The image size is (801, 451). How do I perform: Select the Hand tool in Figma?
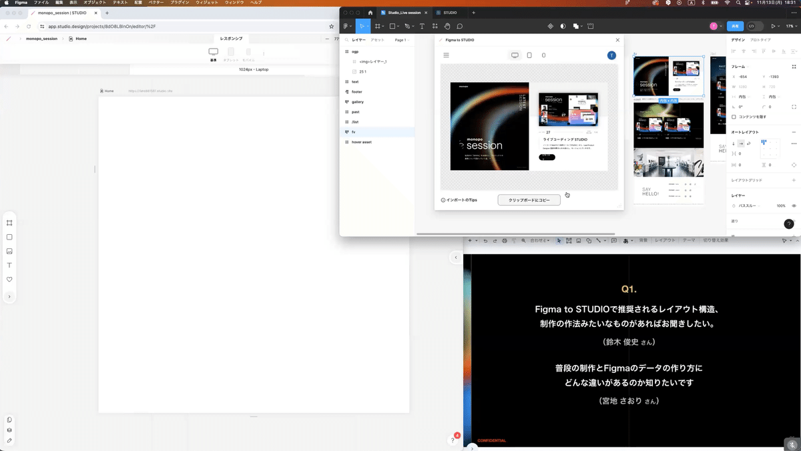pos(447,26)
